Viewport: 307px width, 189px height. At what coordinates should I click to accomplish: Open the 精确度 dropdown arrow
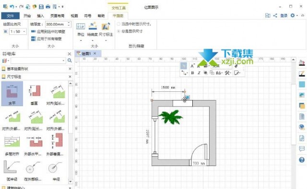tap(93, 40)
